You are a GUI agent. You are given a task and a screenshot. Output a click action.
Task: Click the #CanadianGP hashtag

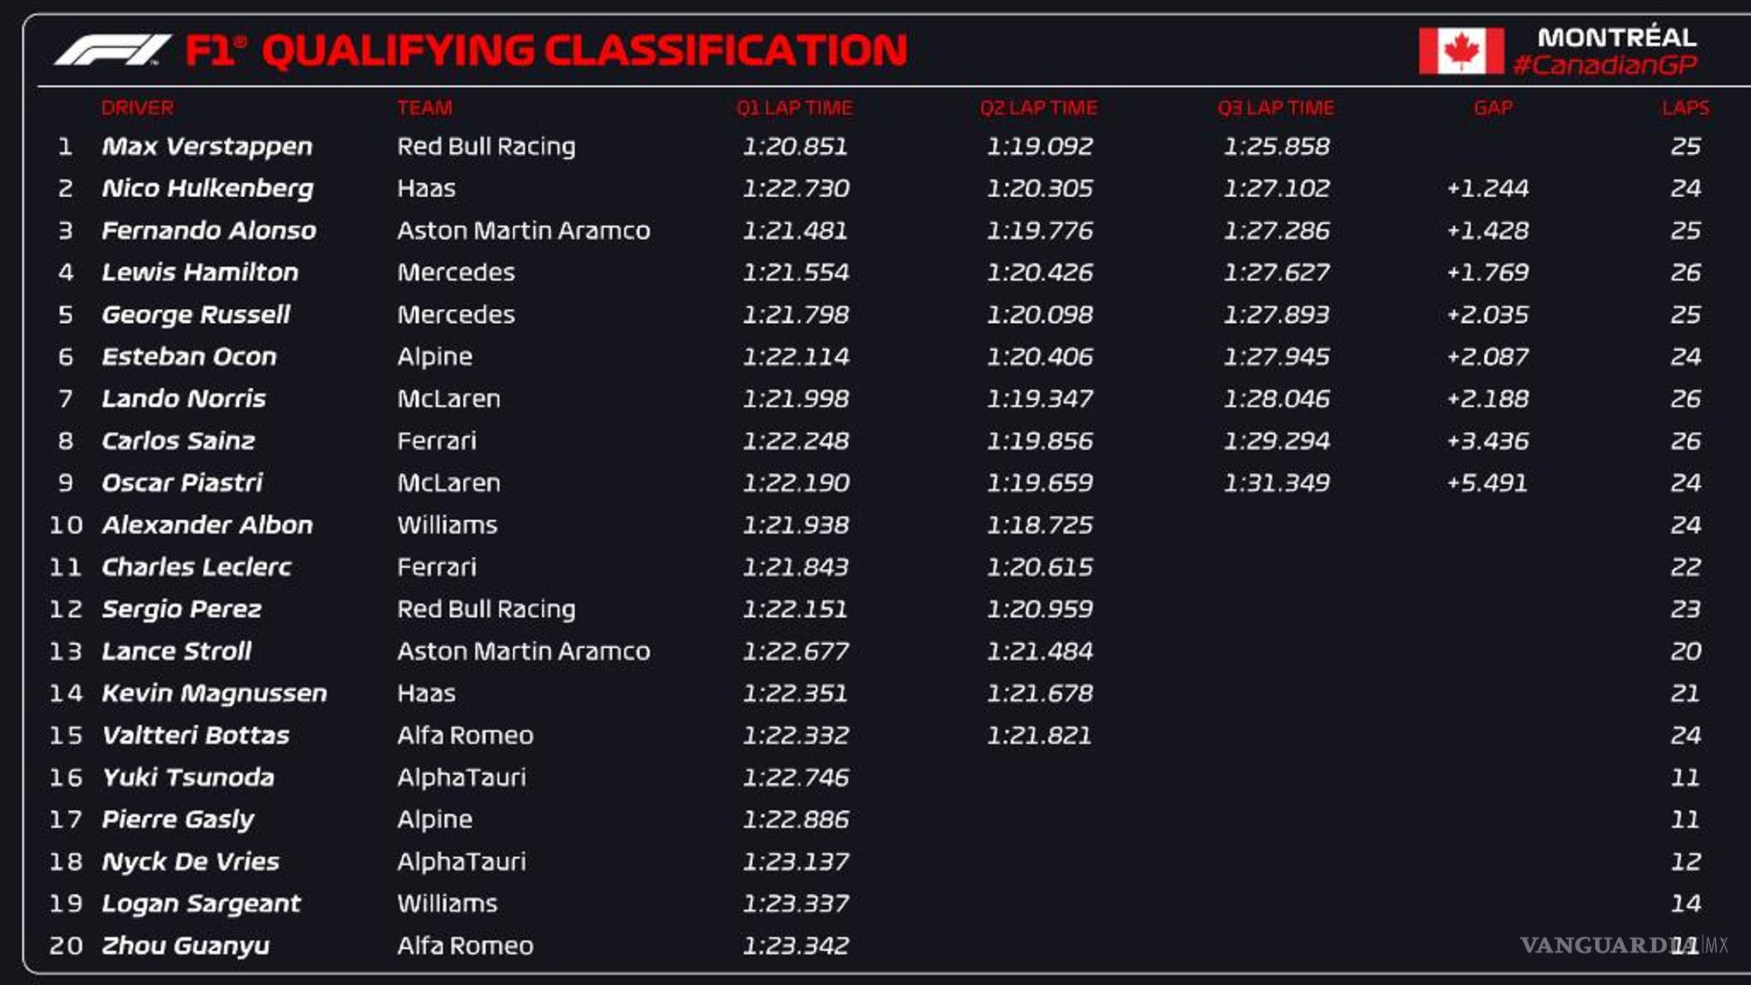click(x=1605, y=65)
